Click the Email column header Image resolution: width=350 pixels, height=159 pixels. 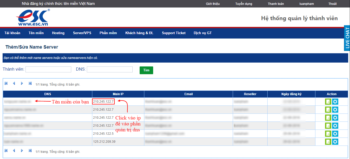(x=189, y=94)
